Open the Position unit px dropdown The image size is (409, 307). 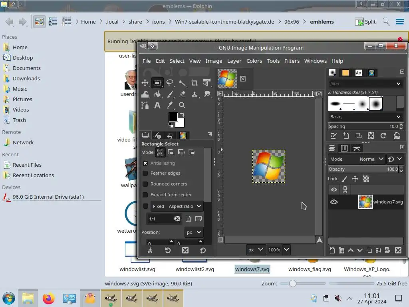pos(194,232)
